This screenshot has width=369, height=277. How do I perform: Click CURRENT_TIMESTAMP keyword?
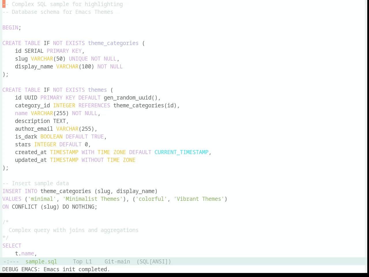tap(181, 152)
